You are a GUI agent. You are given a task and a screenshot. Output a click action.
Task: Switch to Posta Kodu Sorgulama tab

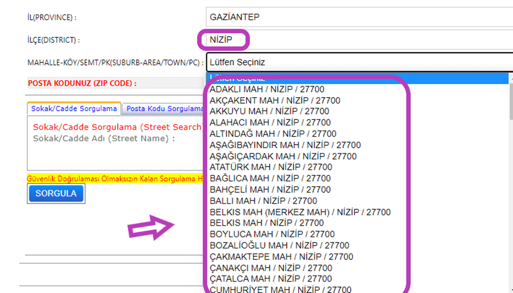click(x=163, y=109)
